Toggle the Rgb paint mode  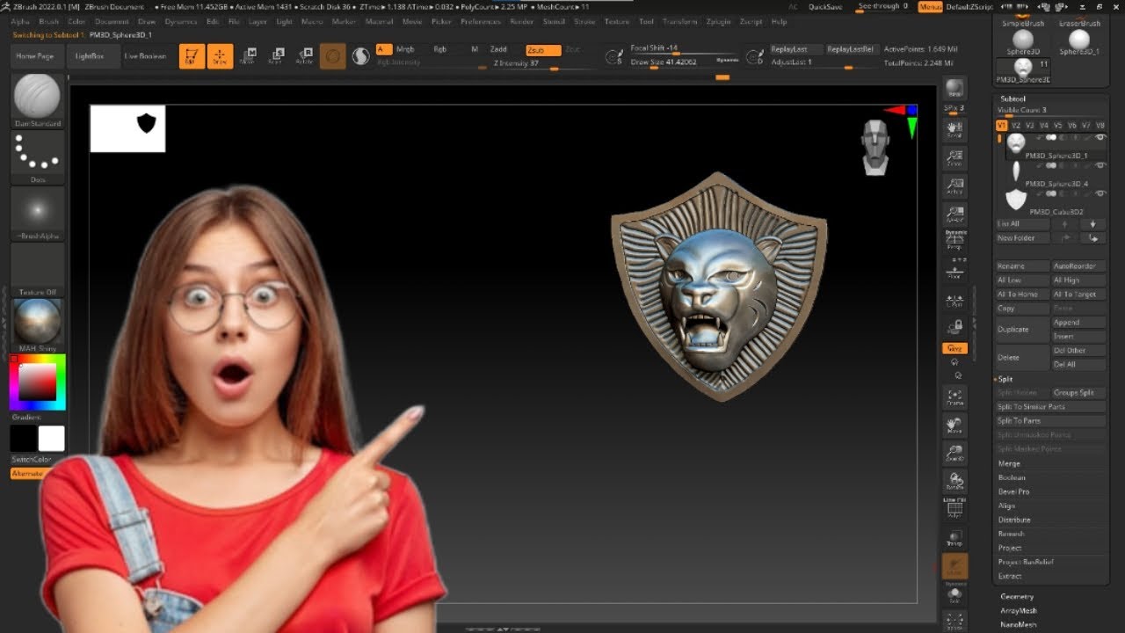[x=439, y=50]
